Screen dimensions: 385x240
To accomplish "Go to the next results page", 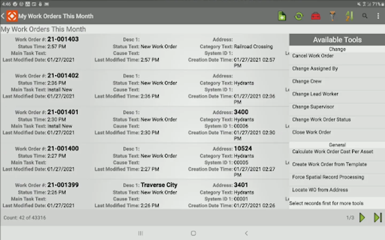I will click(x=362, y=218).
